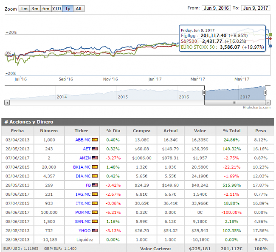Click Spanish flag next to BKIA.MC
Viewport: 276px width, 252px height.
click(x=95, y=167)
